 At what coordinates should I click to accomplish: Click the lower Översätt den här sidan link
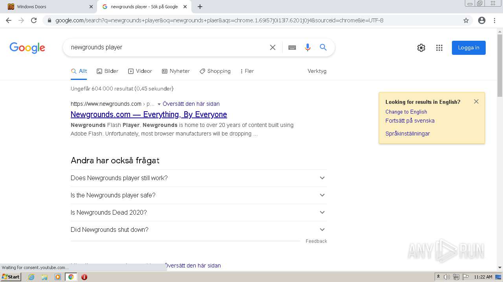[193, 266]
